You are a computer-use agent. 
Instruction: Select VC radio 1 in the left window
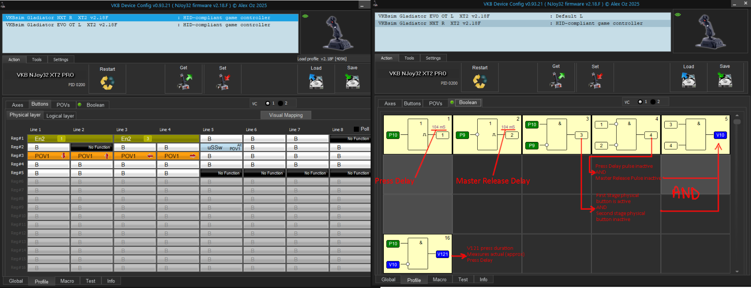[267, 103]
